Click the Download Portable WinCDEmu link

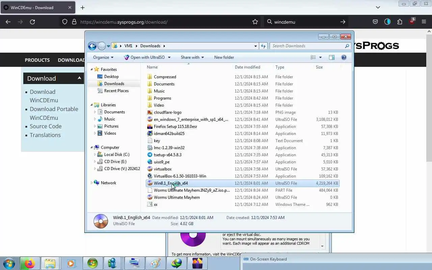click(54, 113)
